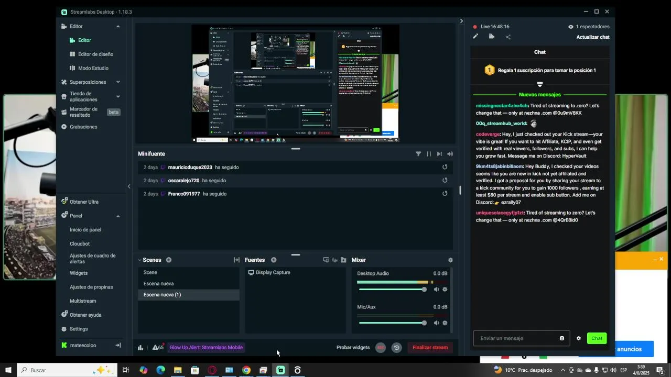
Task: Adjust Mic/Aux volume slider
Action: click(392, 323)
